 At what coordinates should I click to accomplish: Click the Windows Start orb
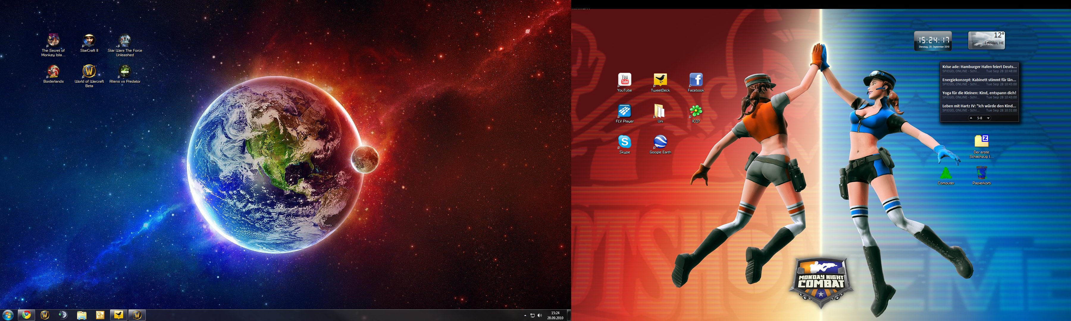pos(8,315)
